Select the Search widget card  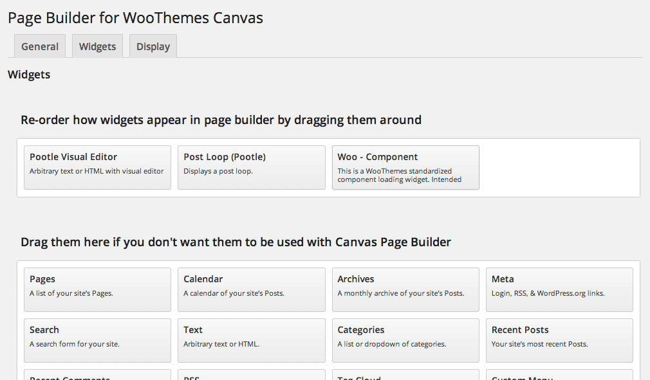click(97, 340)
